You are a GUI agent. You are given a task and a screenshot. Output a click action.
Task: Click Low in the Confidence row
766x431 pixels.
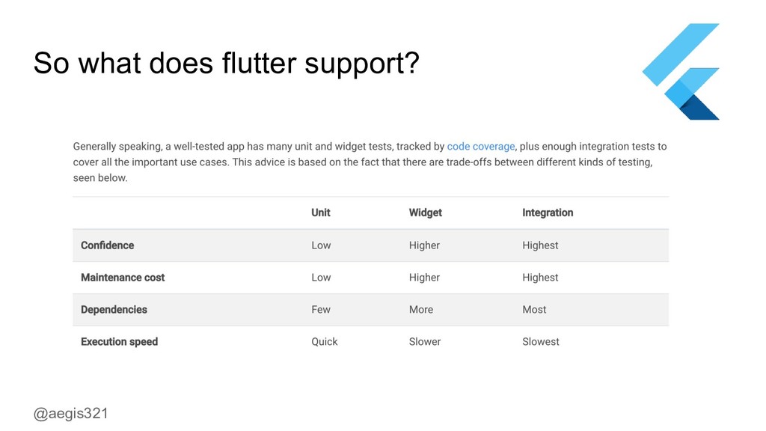pos(321,245)
